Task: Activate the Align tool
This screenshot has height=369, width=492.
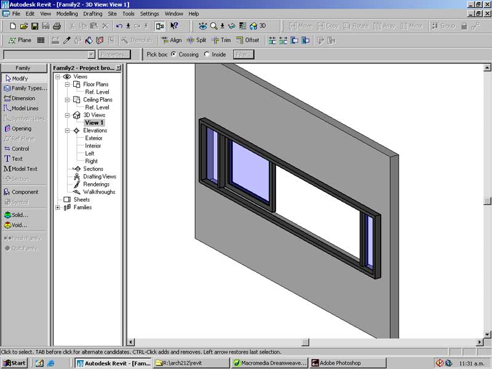Action: tap(172, 40)
